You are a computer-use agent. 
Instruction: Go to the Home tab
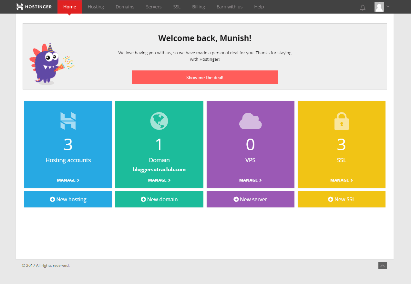[70, 7]
